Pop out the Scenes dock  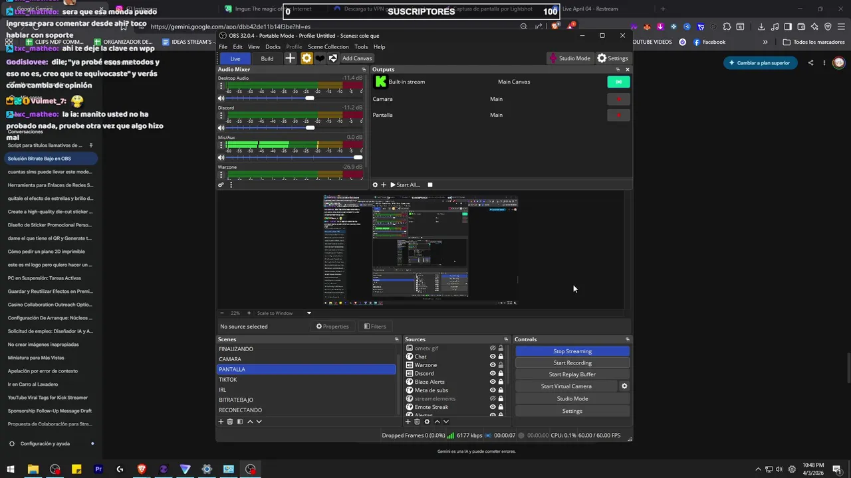point(397,339)
